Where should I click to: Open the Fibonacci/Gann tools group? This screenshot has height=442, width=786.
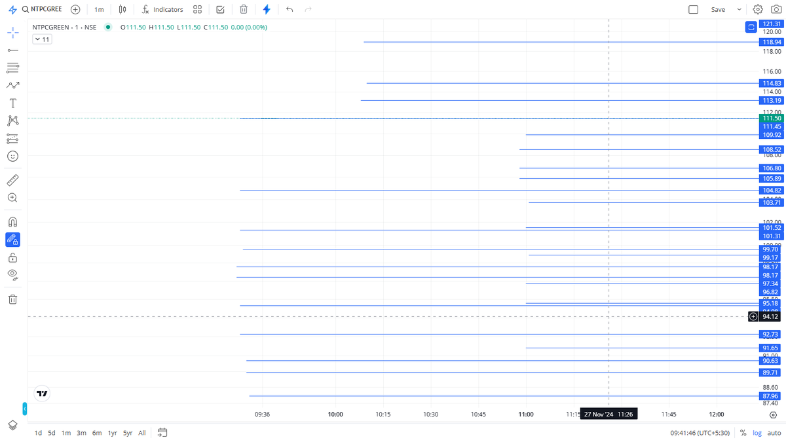pos(12,67)
